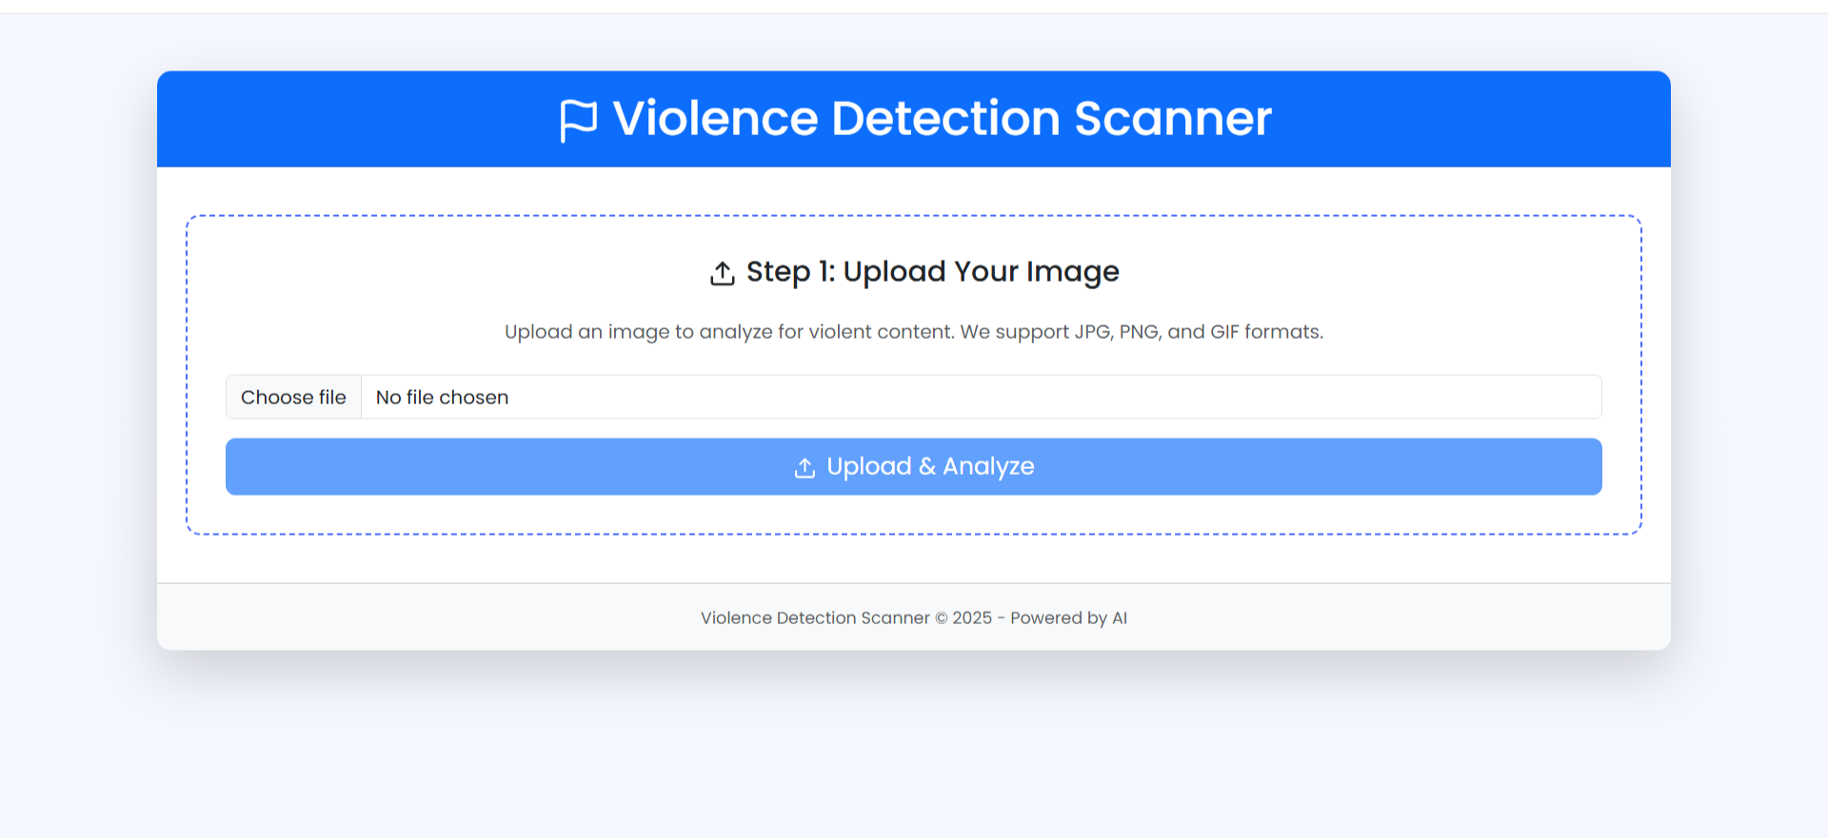Select the 'Violence Detection Scanner' header title
Image resolution: width=1828 pixels, height=838 pixels.
click(x=942, y=119)
